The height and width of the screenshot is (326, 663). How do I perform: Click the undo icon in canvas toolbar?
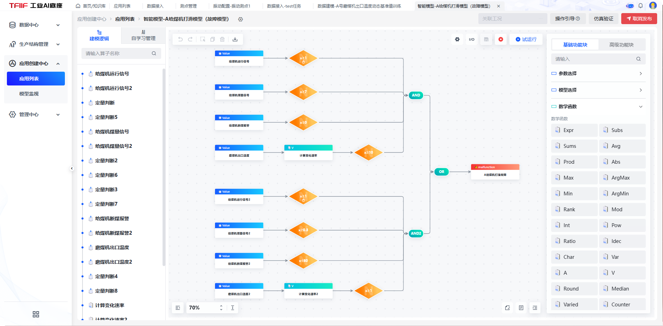[x=180, y=39]
